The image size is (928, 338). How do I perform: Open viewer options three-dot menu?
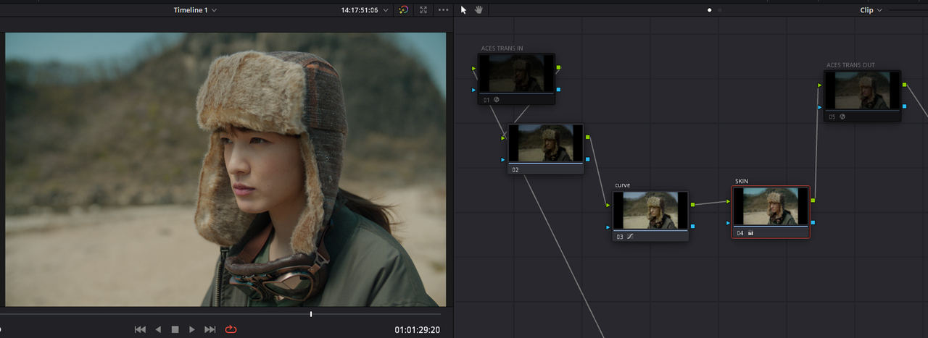point(444,10)
